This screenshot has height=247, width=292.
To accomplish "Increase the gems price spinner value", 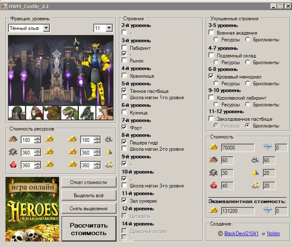I will 97,163.
